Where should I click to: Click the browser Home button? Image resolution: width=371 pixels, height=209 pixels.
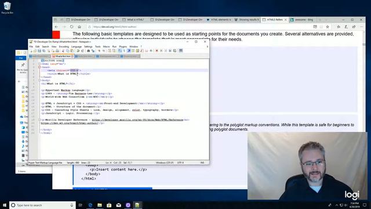(79, 27)
